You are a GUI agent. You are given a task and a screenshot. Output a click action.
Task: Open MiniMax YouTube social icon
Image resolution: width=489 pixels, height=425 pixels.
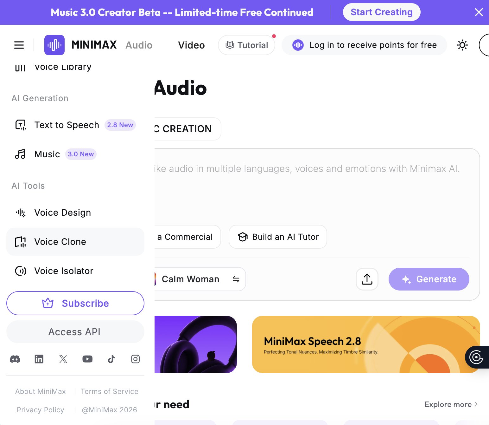coord(87,359)
